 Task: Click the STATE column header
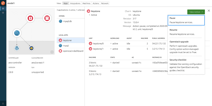tap(112, 57)
